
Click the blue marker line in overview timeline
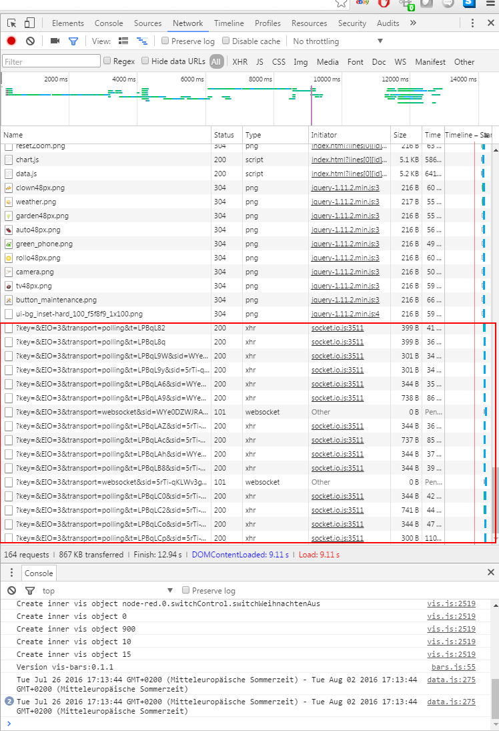point(311,100)
